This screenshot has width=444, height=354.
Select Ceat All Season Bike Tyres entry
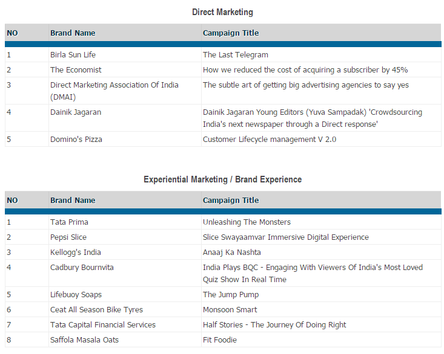coord(96,310)
